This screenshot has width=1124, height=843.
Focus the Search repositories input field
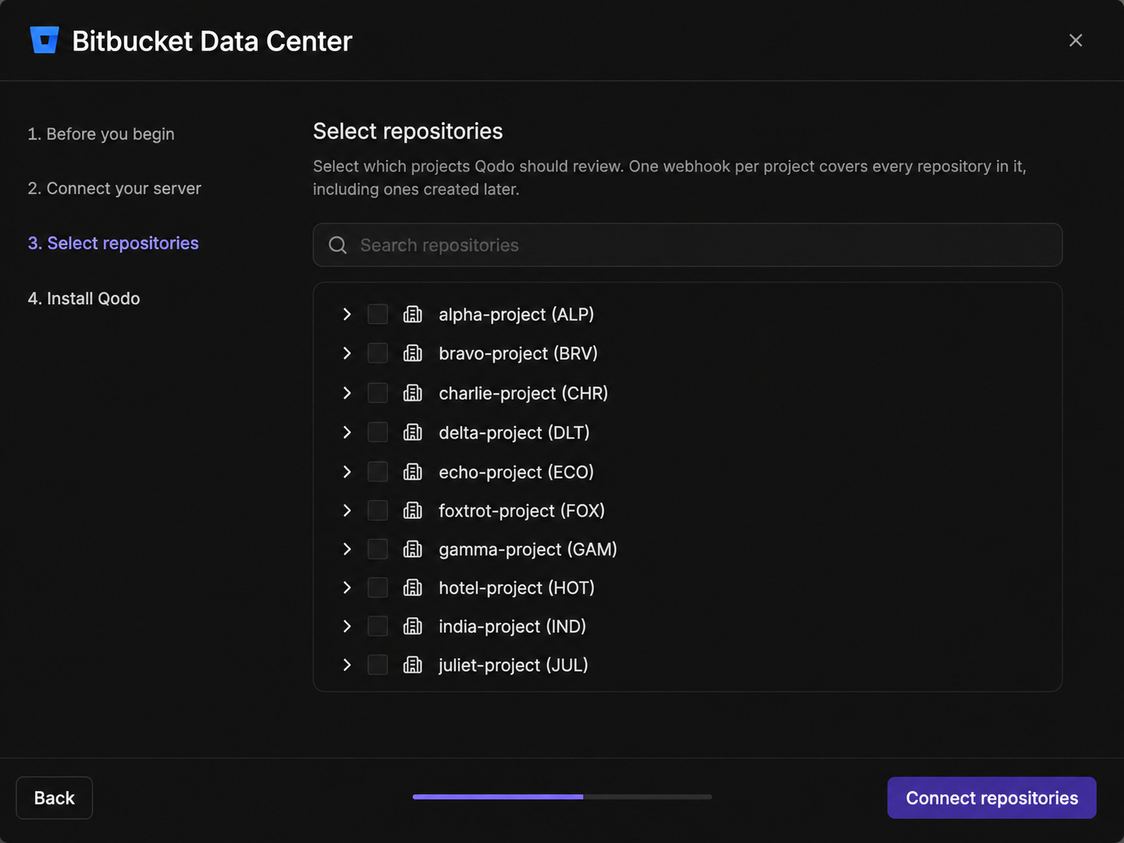pyautogui.click(x=688, y=245)
